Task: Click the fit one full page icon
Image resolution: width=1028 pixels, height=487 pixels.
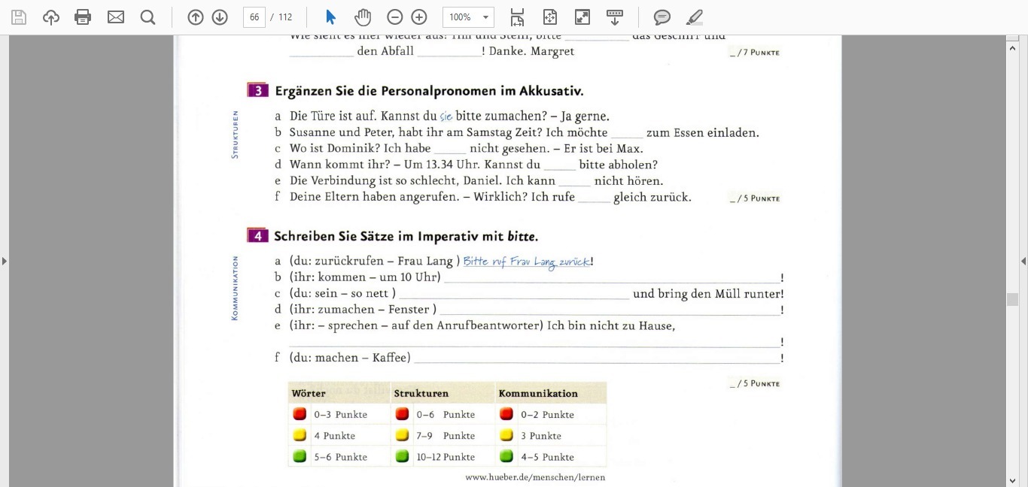Action: tap(550, 17)
